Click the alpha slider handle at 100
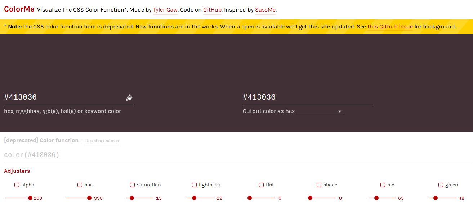 tap(30, 198)
